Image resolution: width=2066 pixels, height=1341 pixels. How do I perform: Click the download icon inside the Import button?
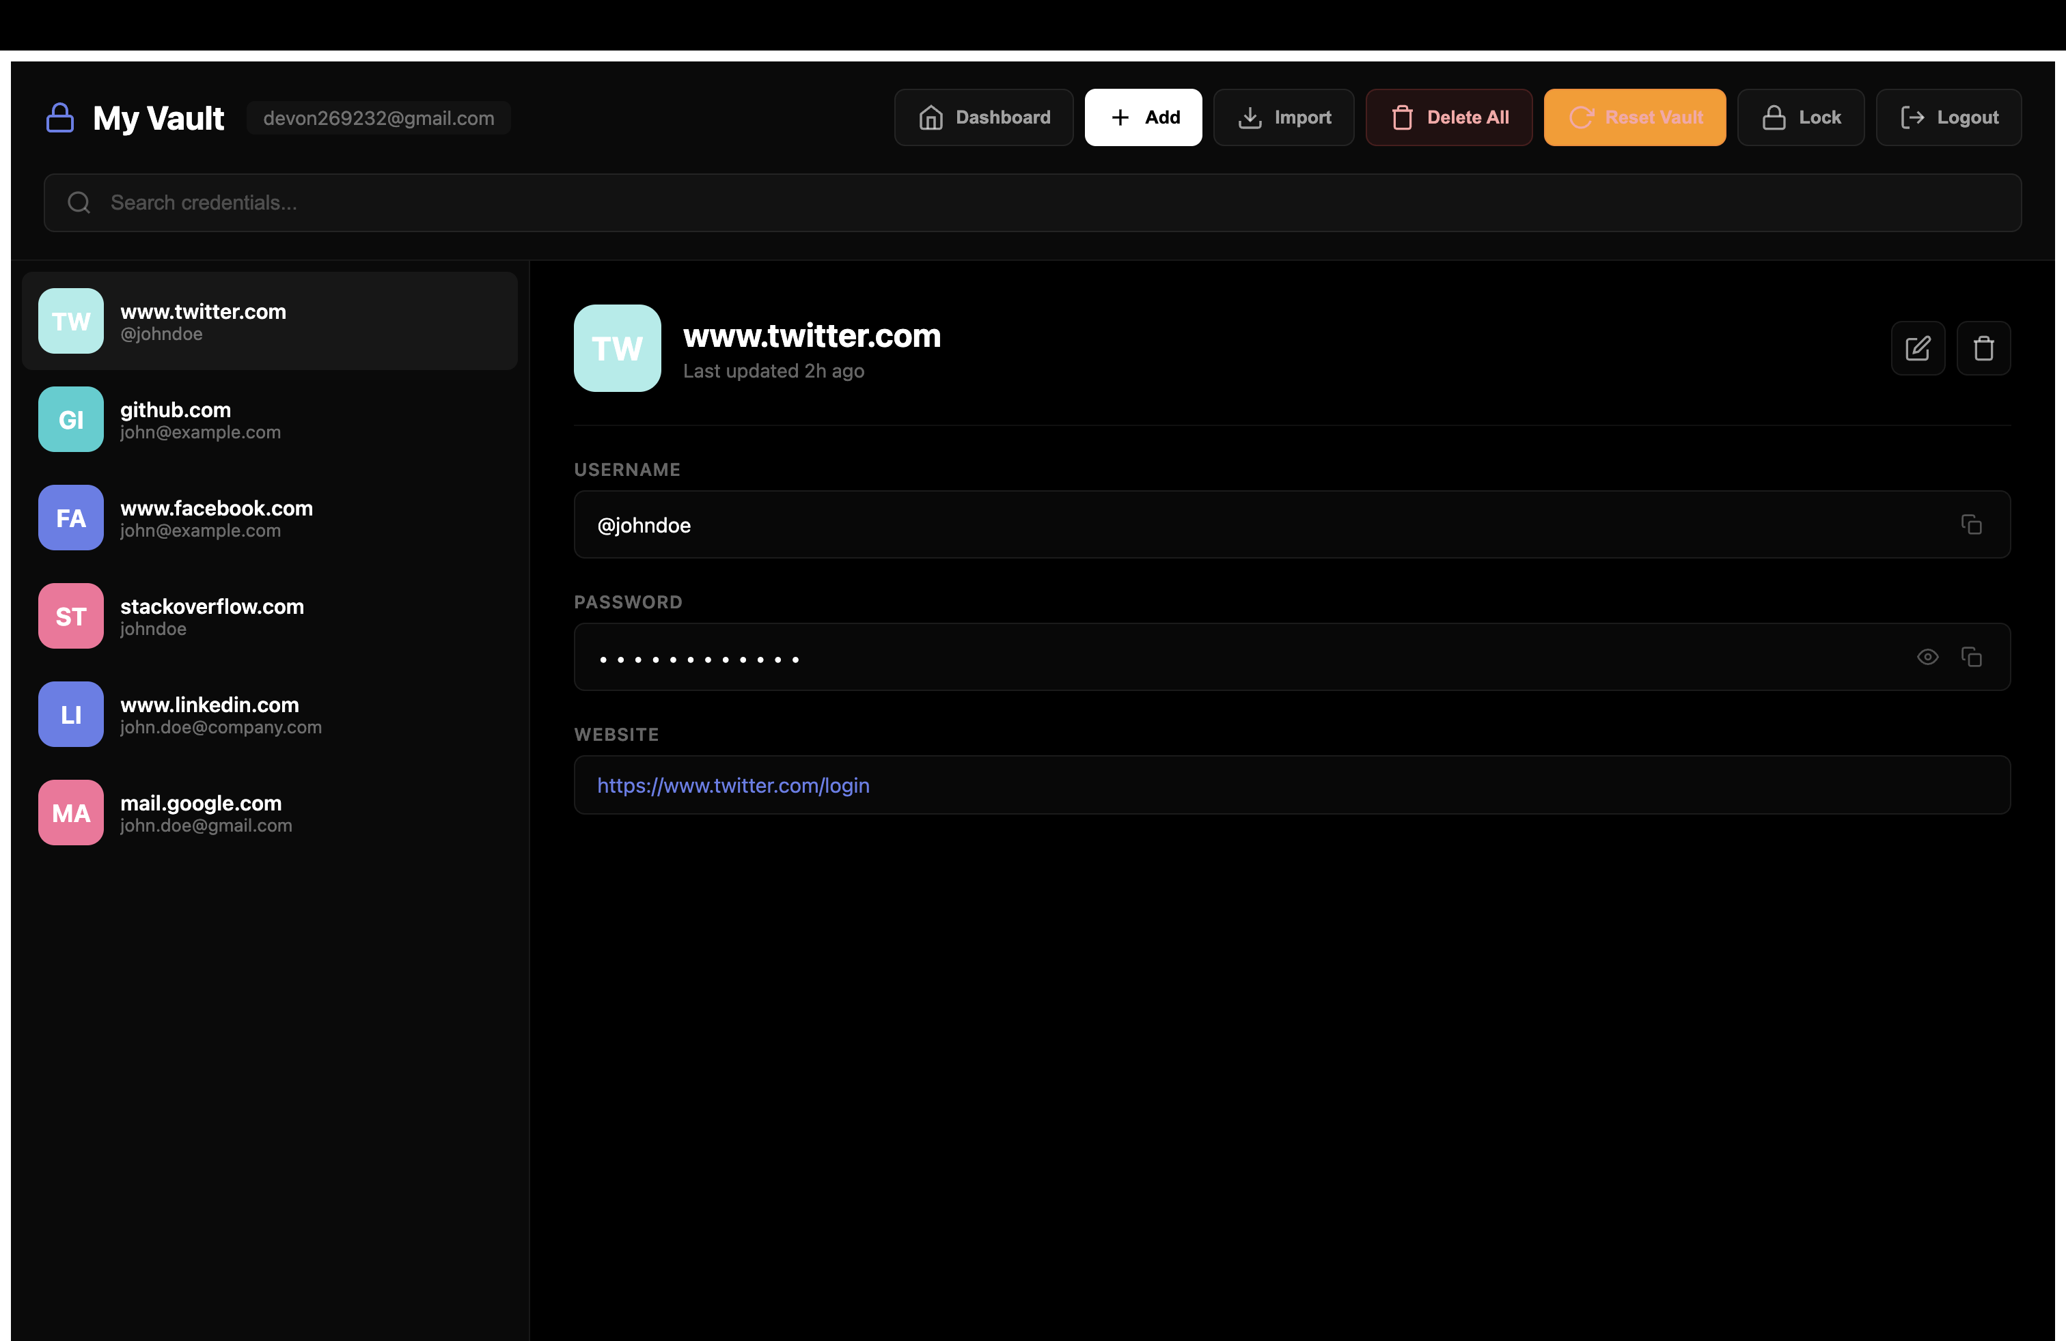coord(1250,117)
